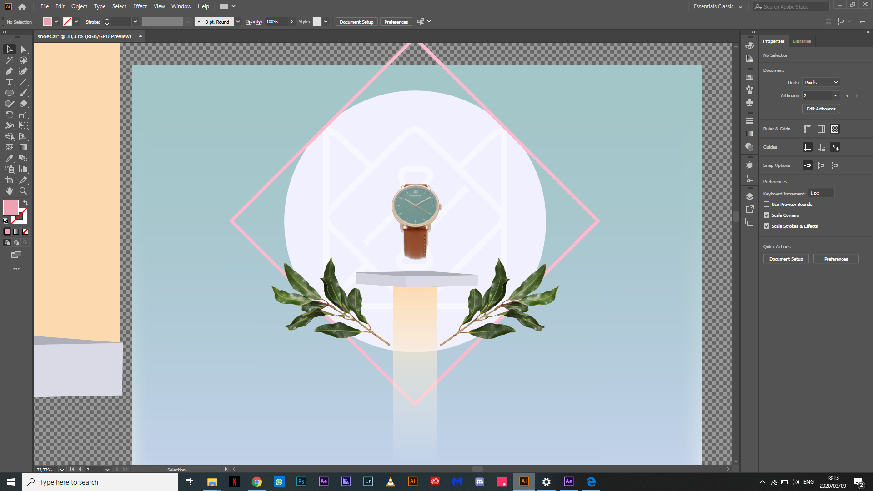873x491 pixels.
Task: Select the Ellipse tool
Action: click(9, 93)
